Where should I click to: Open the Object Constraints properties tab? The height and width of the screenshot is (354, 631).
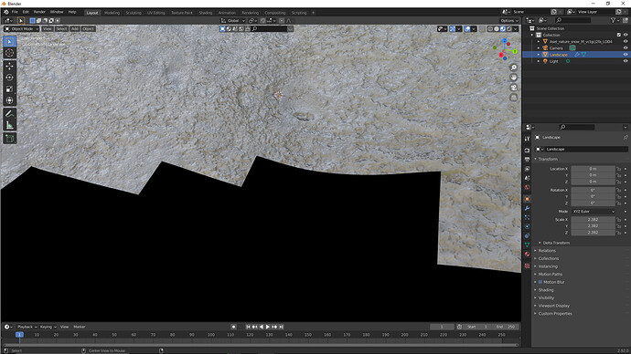tap(527, 236)
